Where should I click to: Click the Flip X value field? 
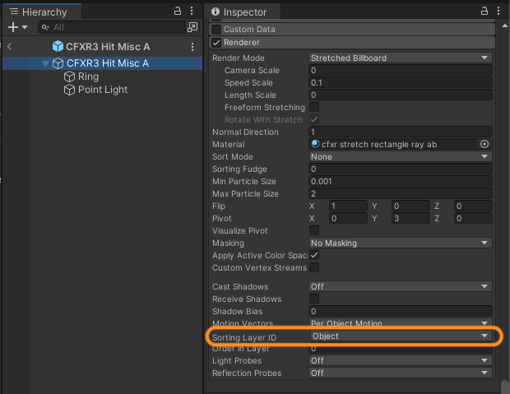[348, 206]
